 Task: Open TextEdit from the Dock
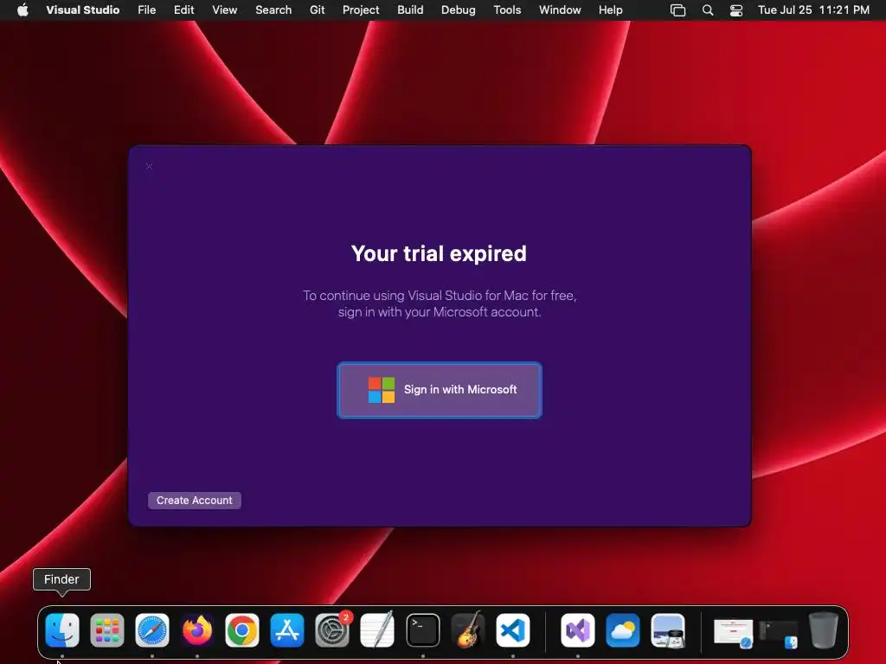coord(377,630)
